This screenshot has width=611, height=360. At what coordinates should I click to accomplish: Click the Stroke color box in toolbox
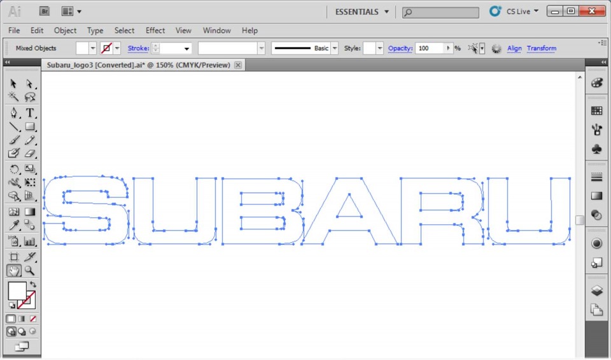tap(26, 300)
